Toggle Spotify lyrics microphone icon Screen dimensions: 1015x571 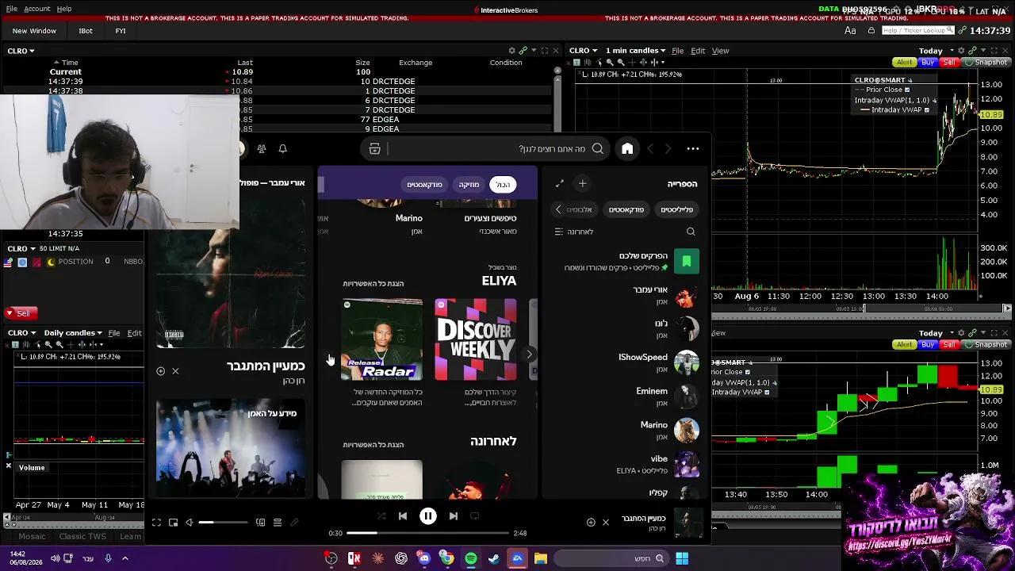(x=294, y=523)
